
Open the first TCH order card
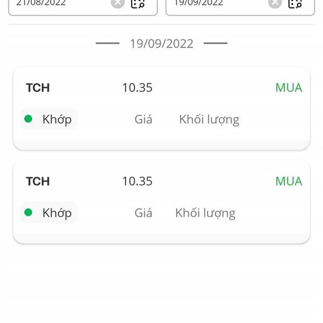[161, 108]
